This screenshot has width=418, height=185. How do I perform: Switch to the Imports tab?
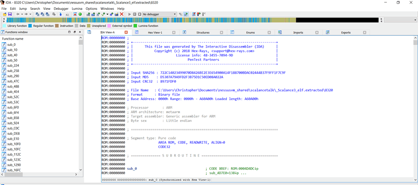(x=298, y=32)
